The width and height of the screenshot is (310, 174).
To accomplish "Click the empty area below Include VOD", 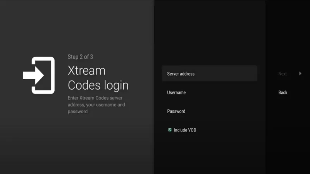I will pos(209,155).
